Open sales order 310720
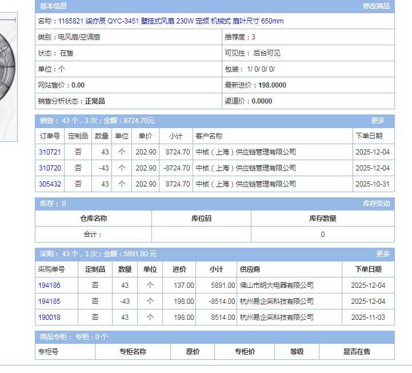Screen dimensions: 412x373 click(50, 168)
